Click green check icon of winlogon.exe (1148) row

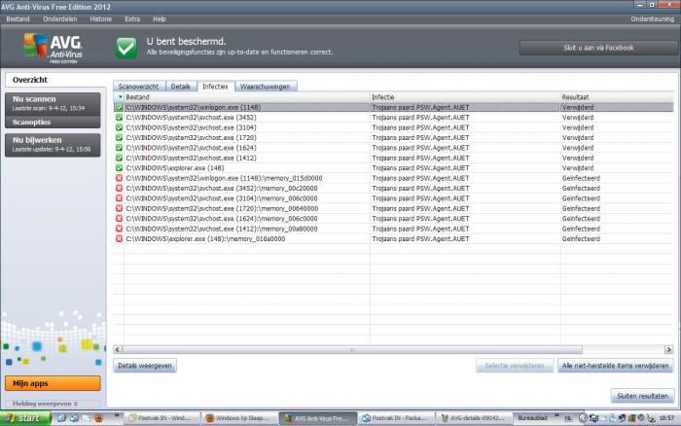pos(119,107)
